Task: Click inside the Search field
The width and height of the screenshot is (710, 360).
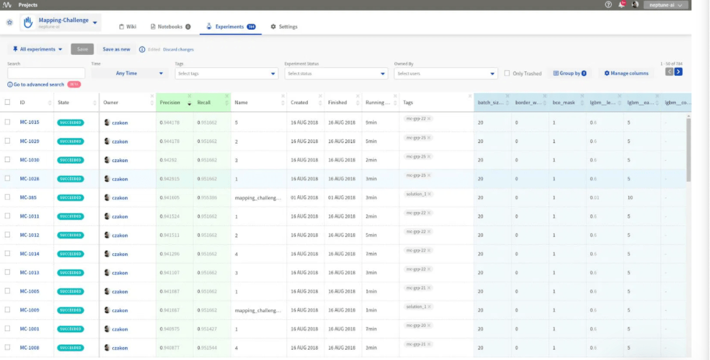Action: coord(46,73)
